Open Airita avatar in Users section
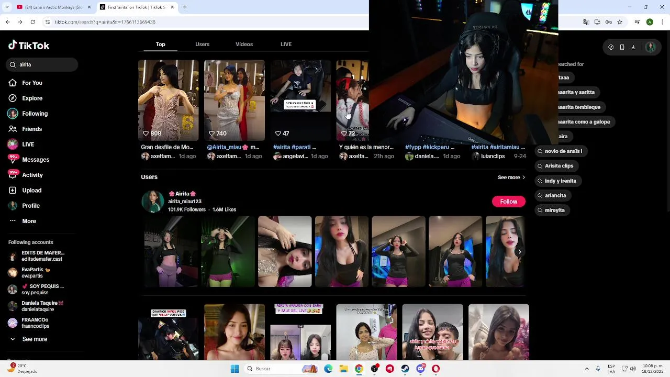The width and height of the screenshot is (670, 377). pyautogui.click(x=153, y=202)
